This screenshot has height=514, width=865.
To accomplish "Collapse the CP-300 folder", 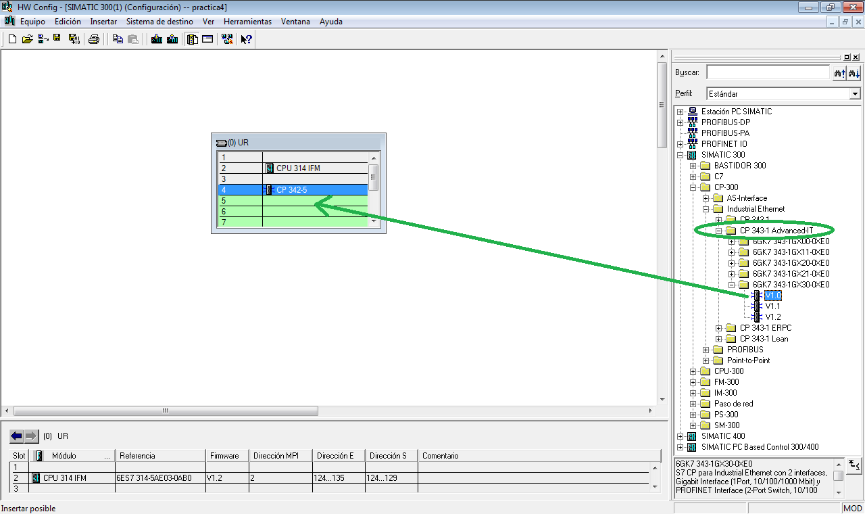I will [693, 187].
